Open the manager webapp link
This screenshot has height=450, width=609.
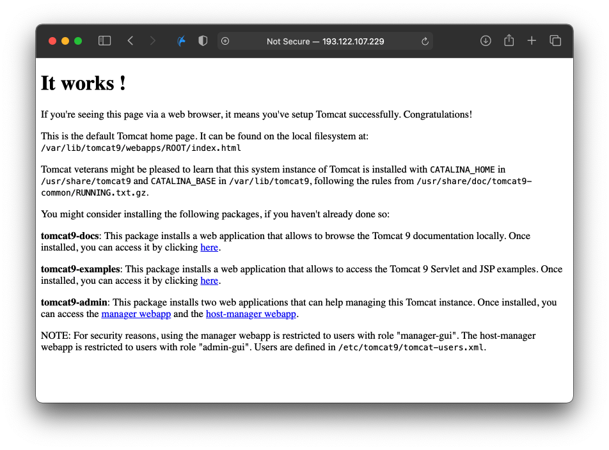pyautogui.click(x=136, y=314)
